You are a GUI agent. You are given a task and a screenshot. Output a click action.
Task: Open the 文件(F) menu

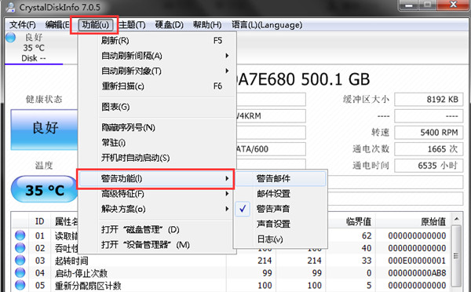(x=22, y=24)
